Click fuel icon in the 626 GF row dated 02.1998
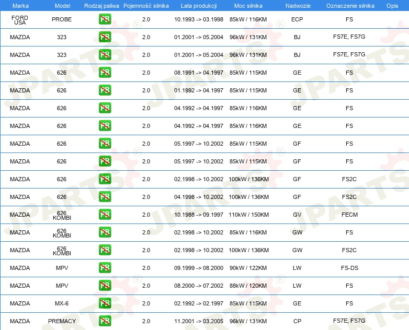The image size is (409, 330). click(105, 179)
